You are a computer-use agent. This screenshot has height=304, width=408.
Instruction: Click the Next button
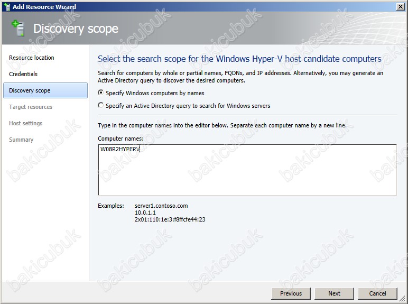coord(334,293)
